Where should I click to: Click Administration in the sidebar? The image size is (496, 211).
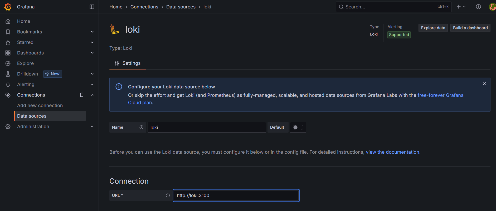[33, 127]
